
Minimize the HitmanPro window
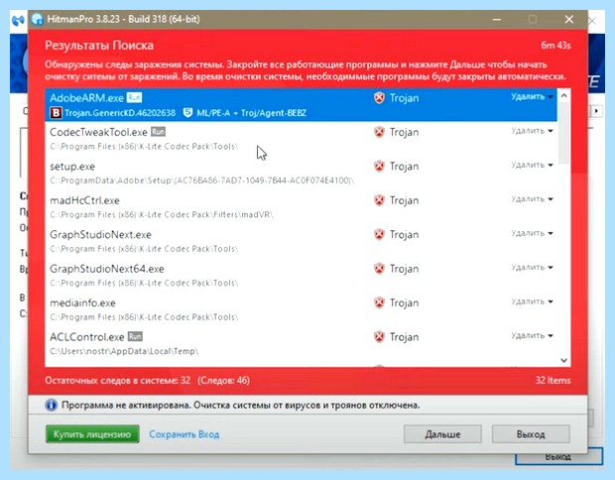click(x=497, y=19)
